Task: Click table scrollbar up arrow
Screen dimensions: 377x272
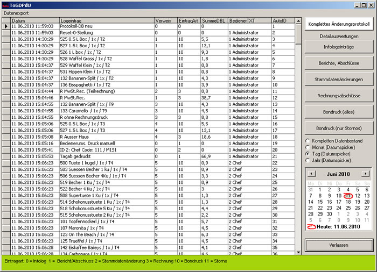Action: pyautogui.click(x=298, y=21)
